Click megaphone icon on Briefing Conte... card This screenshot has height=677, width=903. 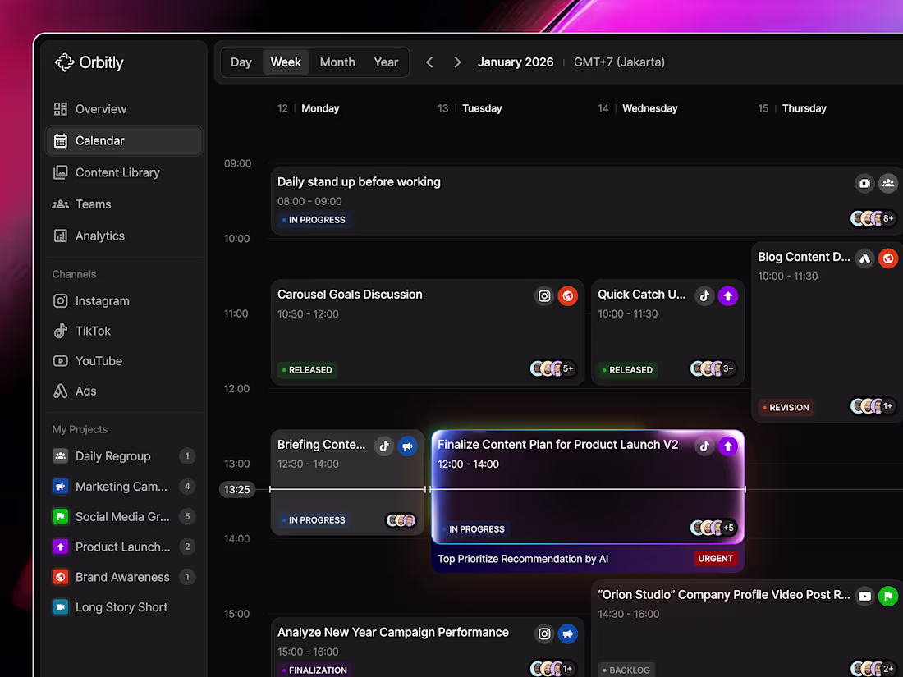[x=407, y=446]
